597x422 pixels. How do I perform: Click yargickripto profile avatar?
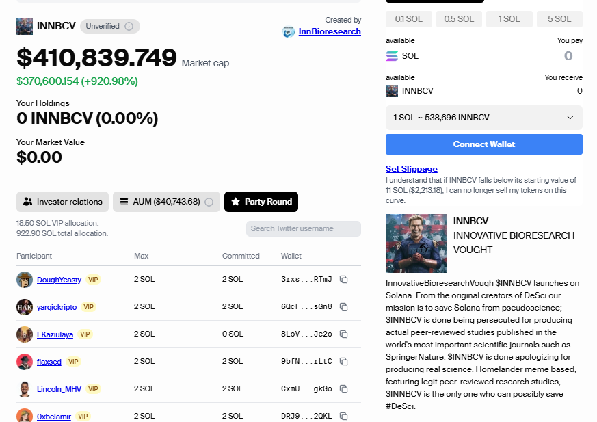click(x=25, y=307)
